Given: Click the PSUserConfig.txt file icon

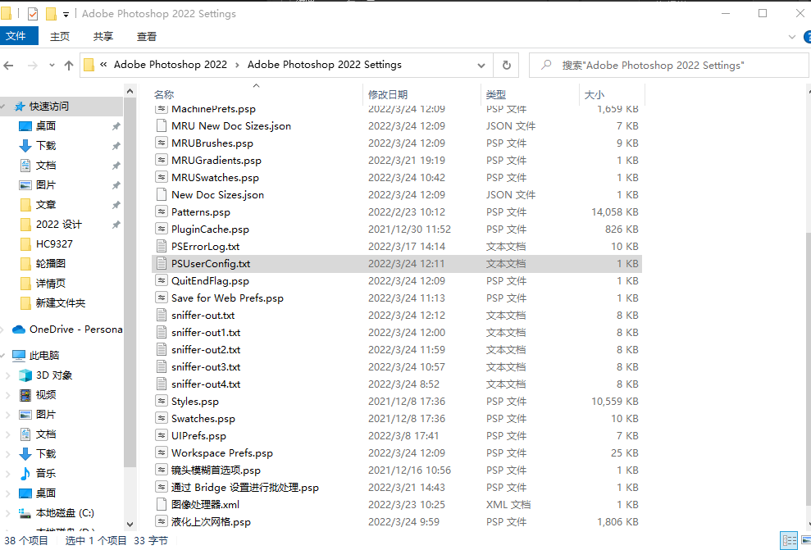Looking at the screenshot, I should pos(162,263).
